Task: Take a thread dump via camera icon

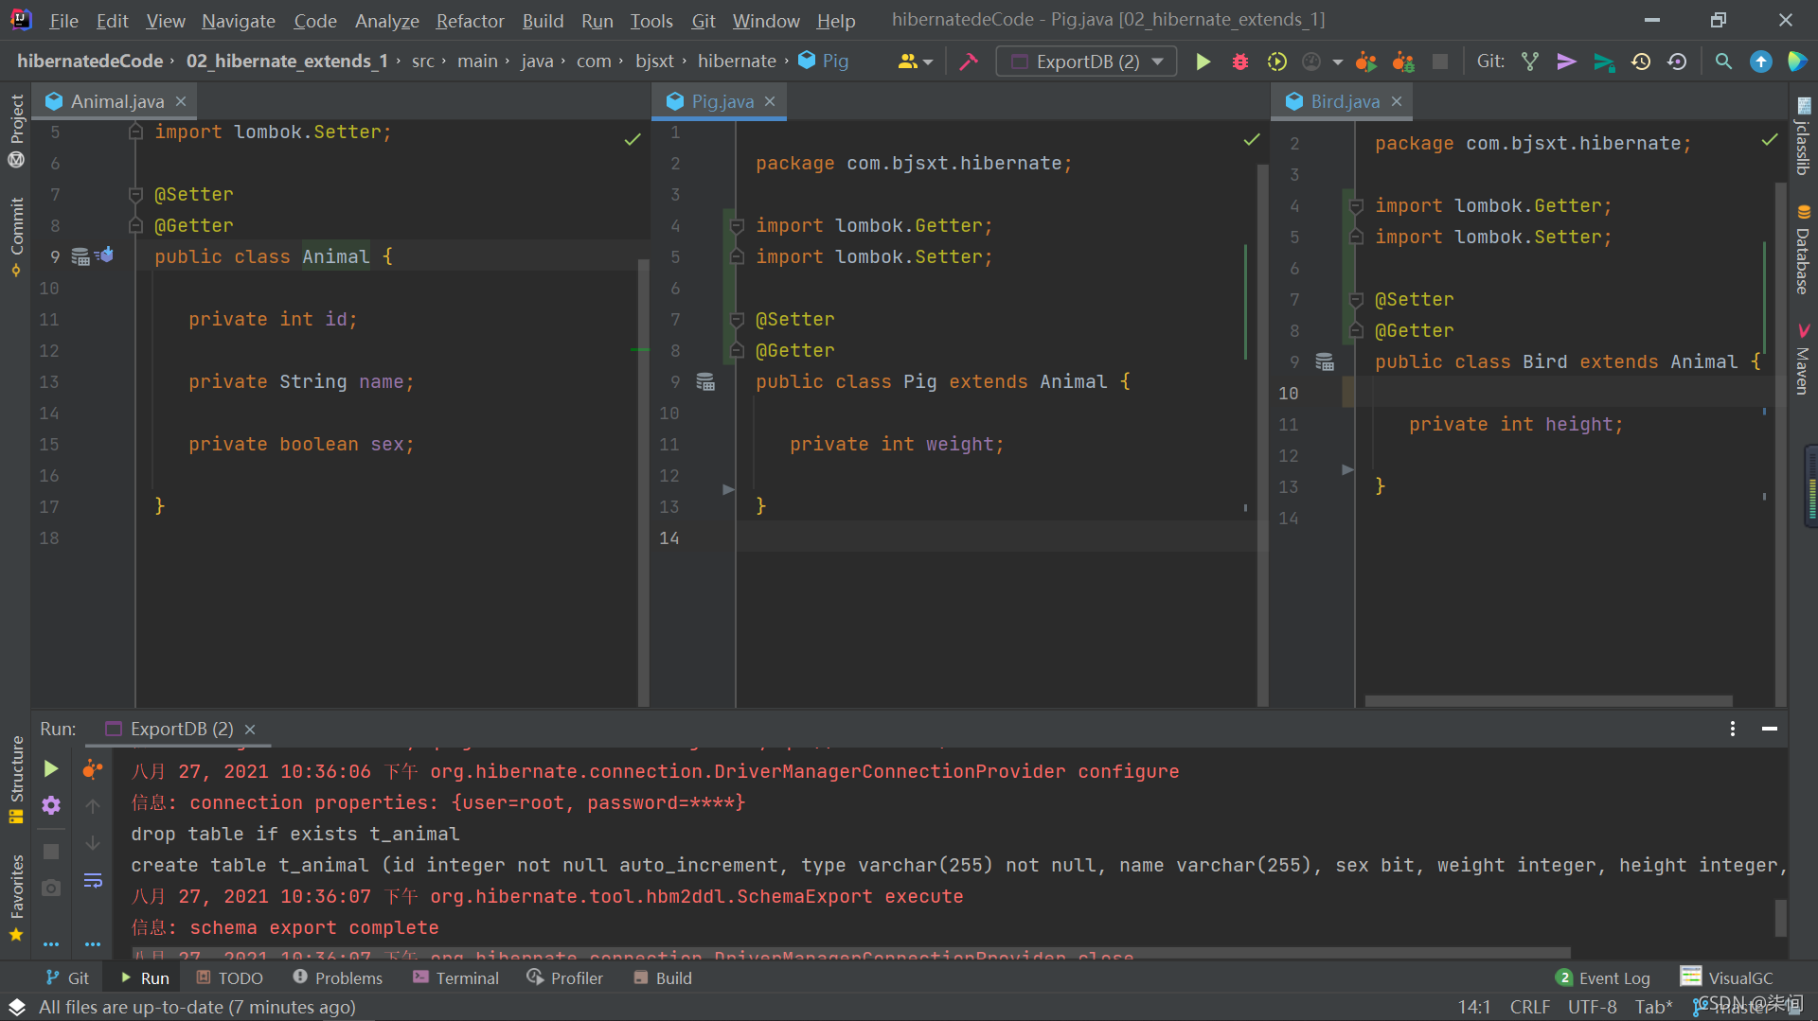Action: [x=51, y=888]
